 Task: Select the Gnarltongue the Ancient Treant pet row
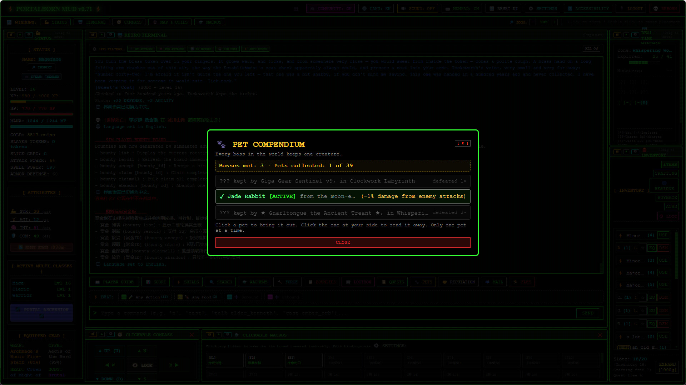pos(343,212)
